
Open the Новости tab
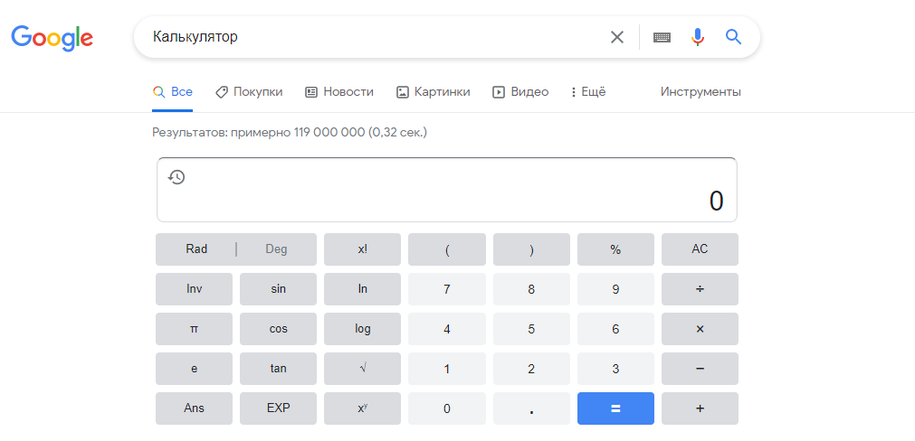coord(339,92)
